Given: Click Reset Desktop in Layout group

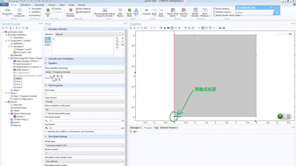Looking at the screenshot, I should click(x=223, y=8).
